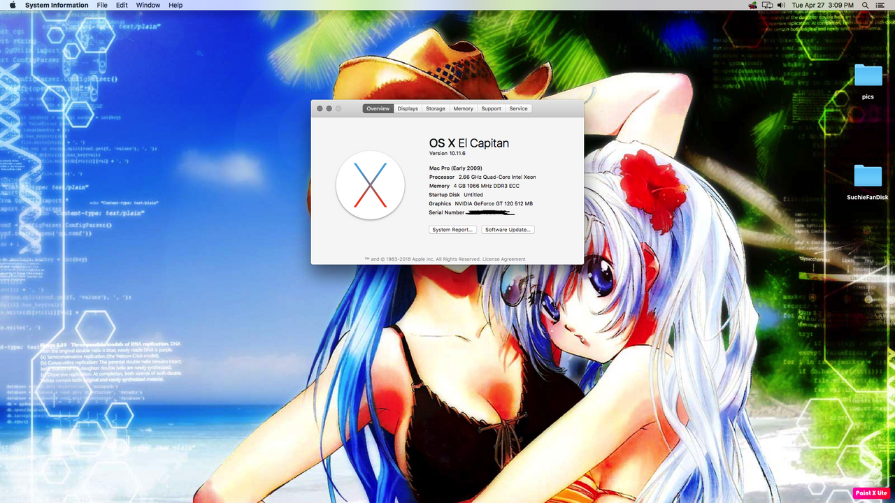Viewport: 895px width, 503px height.
Task: Open the Edit menu
Action: 122,5
